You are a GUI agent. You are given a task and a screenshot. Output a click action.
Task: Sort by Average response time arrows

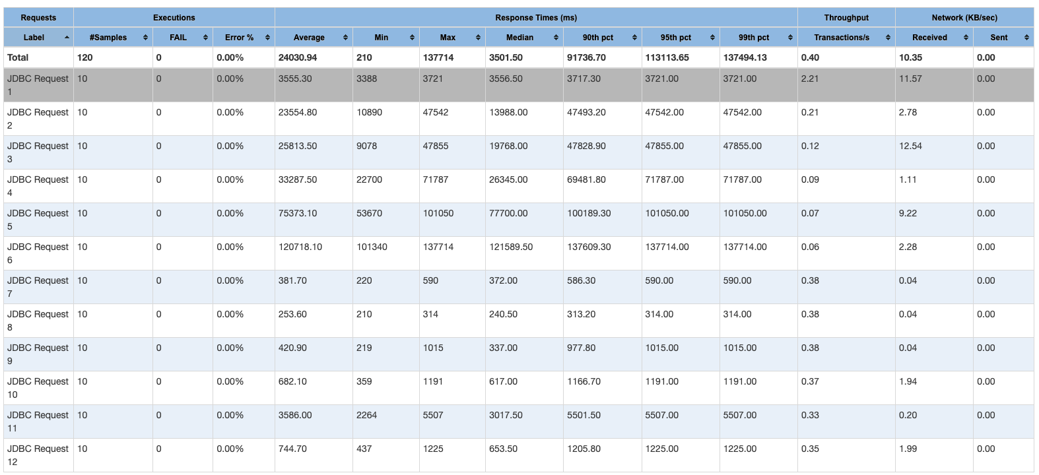click(345, 38)
